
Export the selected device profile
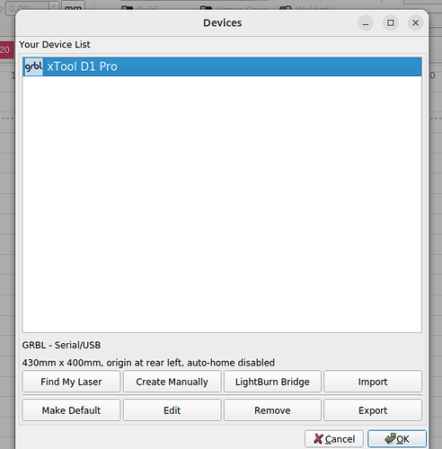pyautogui.click(x=373, y=410)
